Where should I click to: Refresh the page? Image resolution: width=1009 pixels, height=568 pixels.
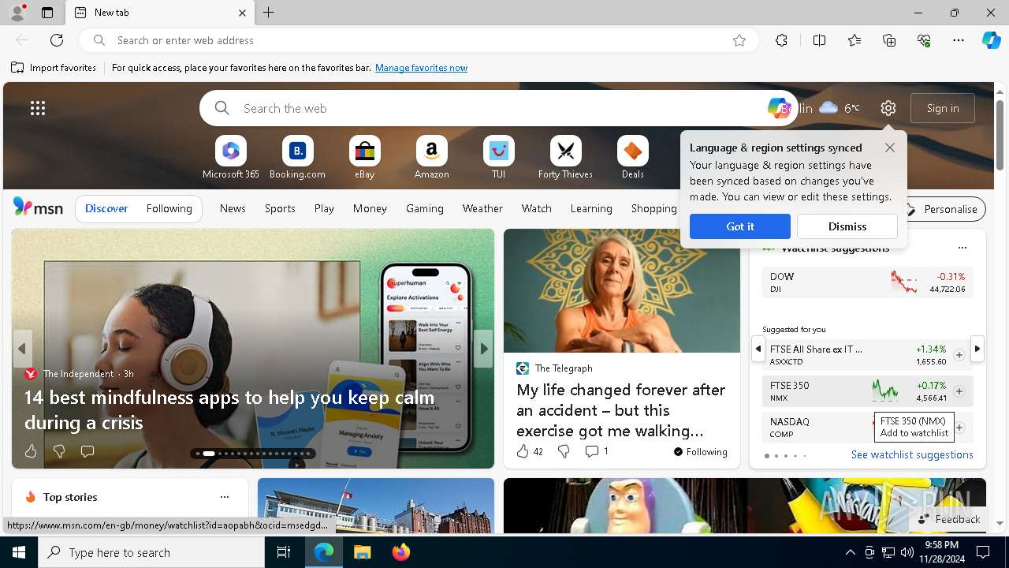(57, 40)
